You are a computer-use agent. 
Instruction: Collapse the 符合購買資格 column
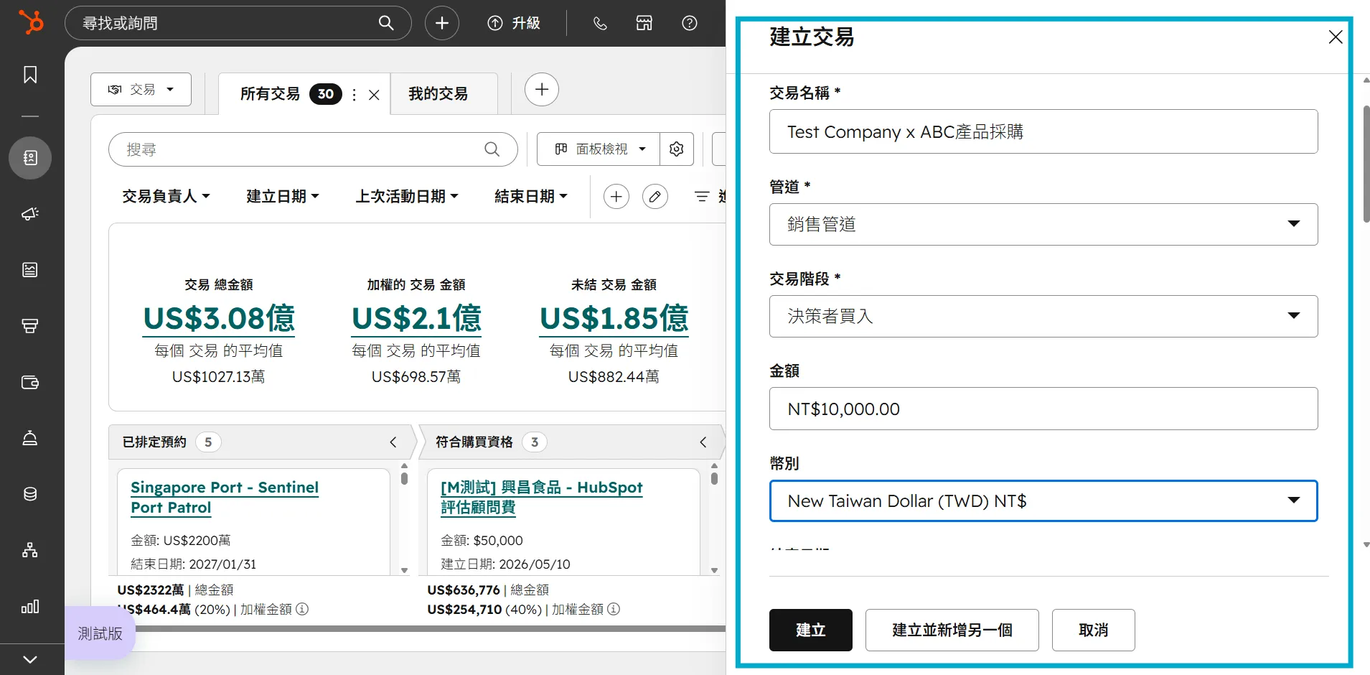[x=703, y=442]
